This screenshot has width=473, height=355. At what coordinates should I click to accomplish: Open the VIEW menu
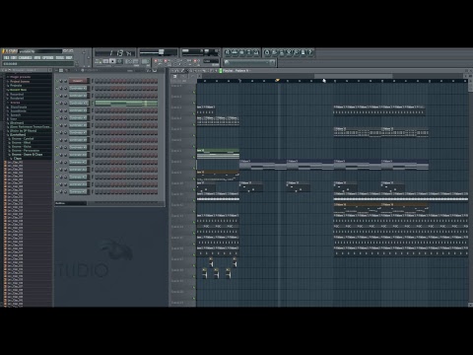click(x=37, y=57)
